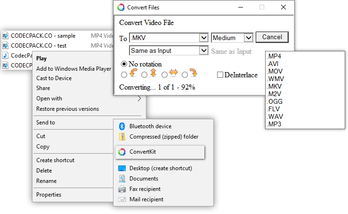The height and width of the screenshot is (214, 348).
Task: Click the CODECPACK.CO - test file icon
Action: pos(5,46)
